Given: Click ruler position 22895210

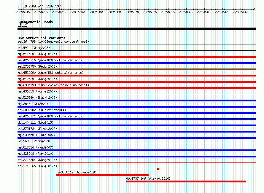Looking at the screenshot, I should tap(23, 12).
